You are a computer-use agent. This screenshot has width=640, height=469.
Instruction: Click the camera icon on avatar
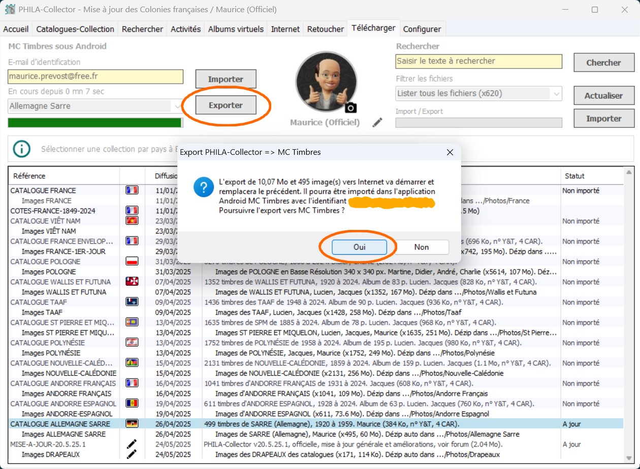pyautogui.click(x=350, y=108)
